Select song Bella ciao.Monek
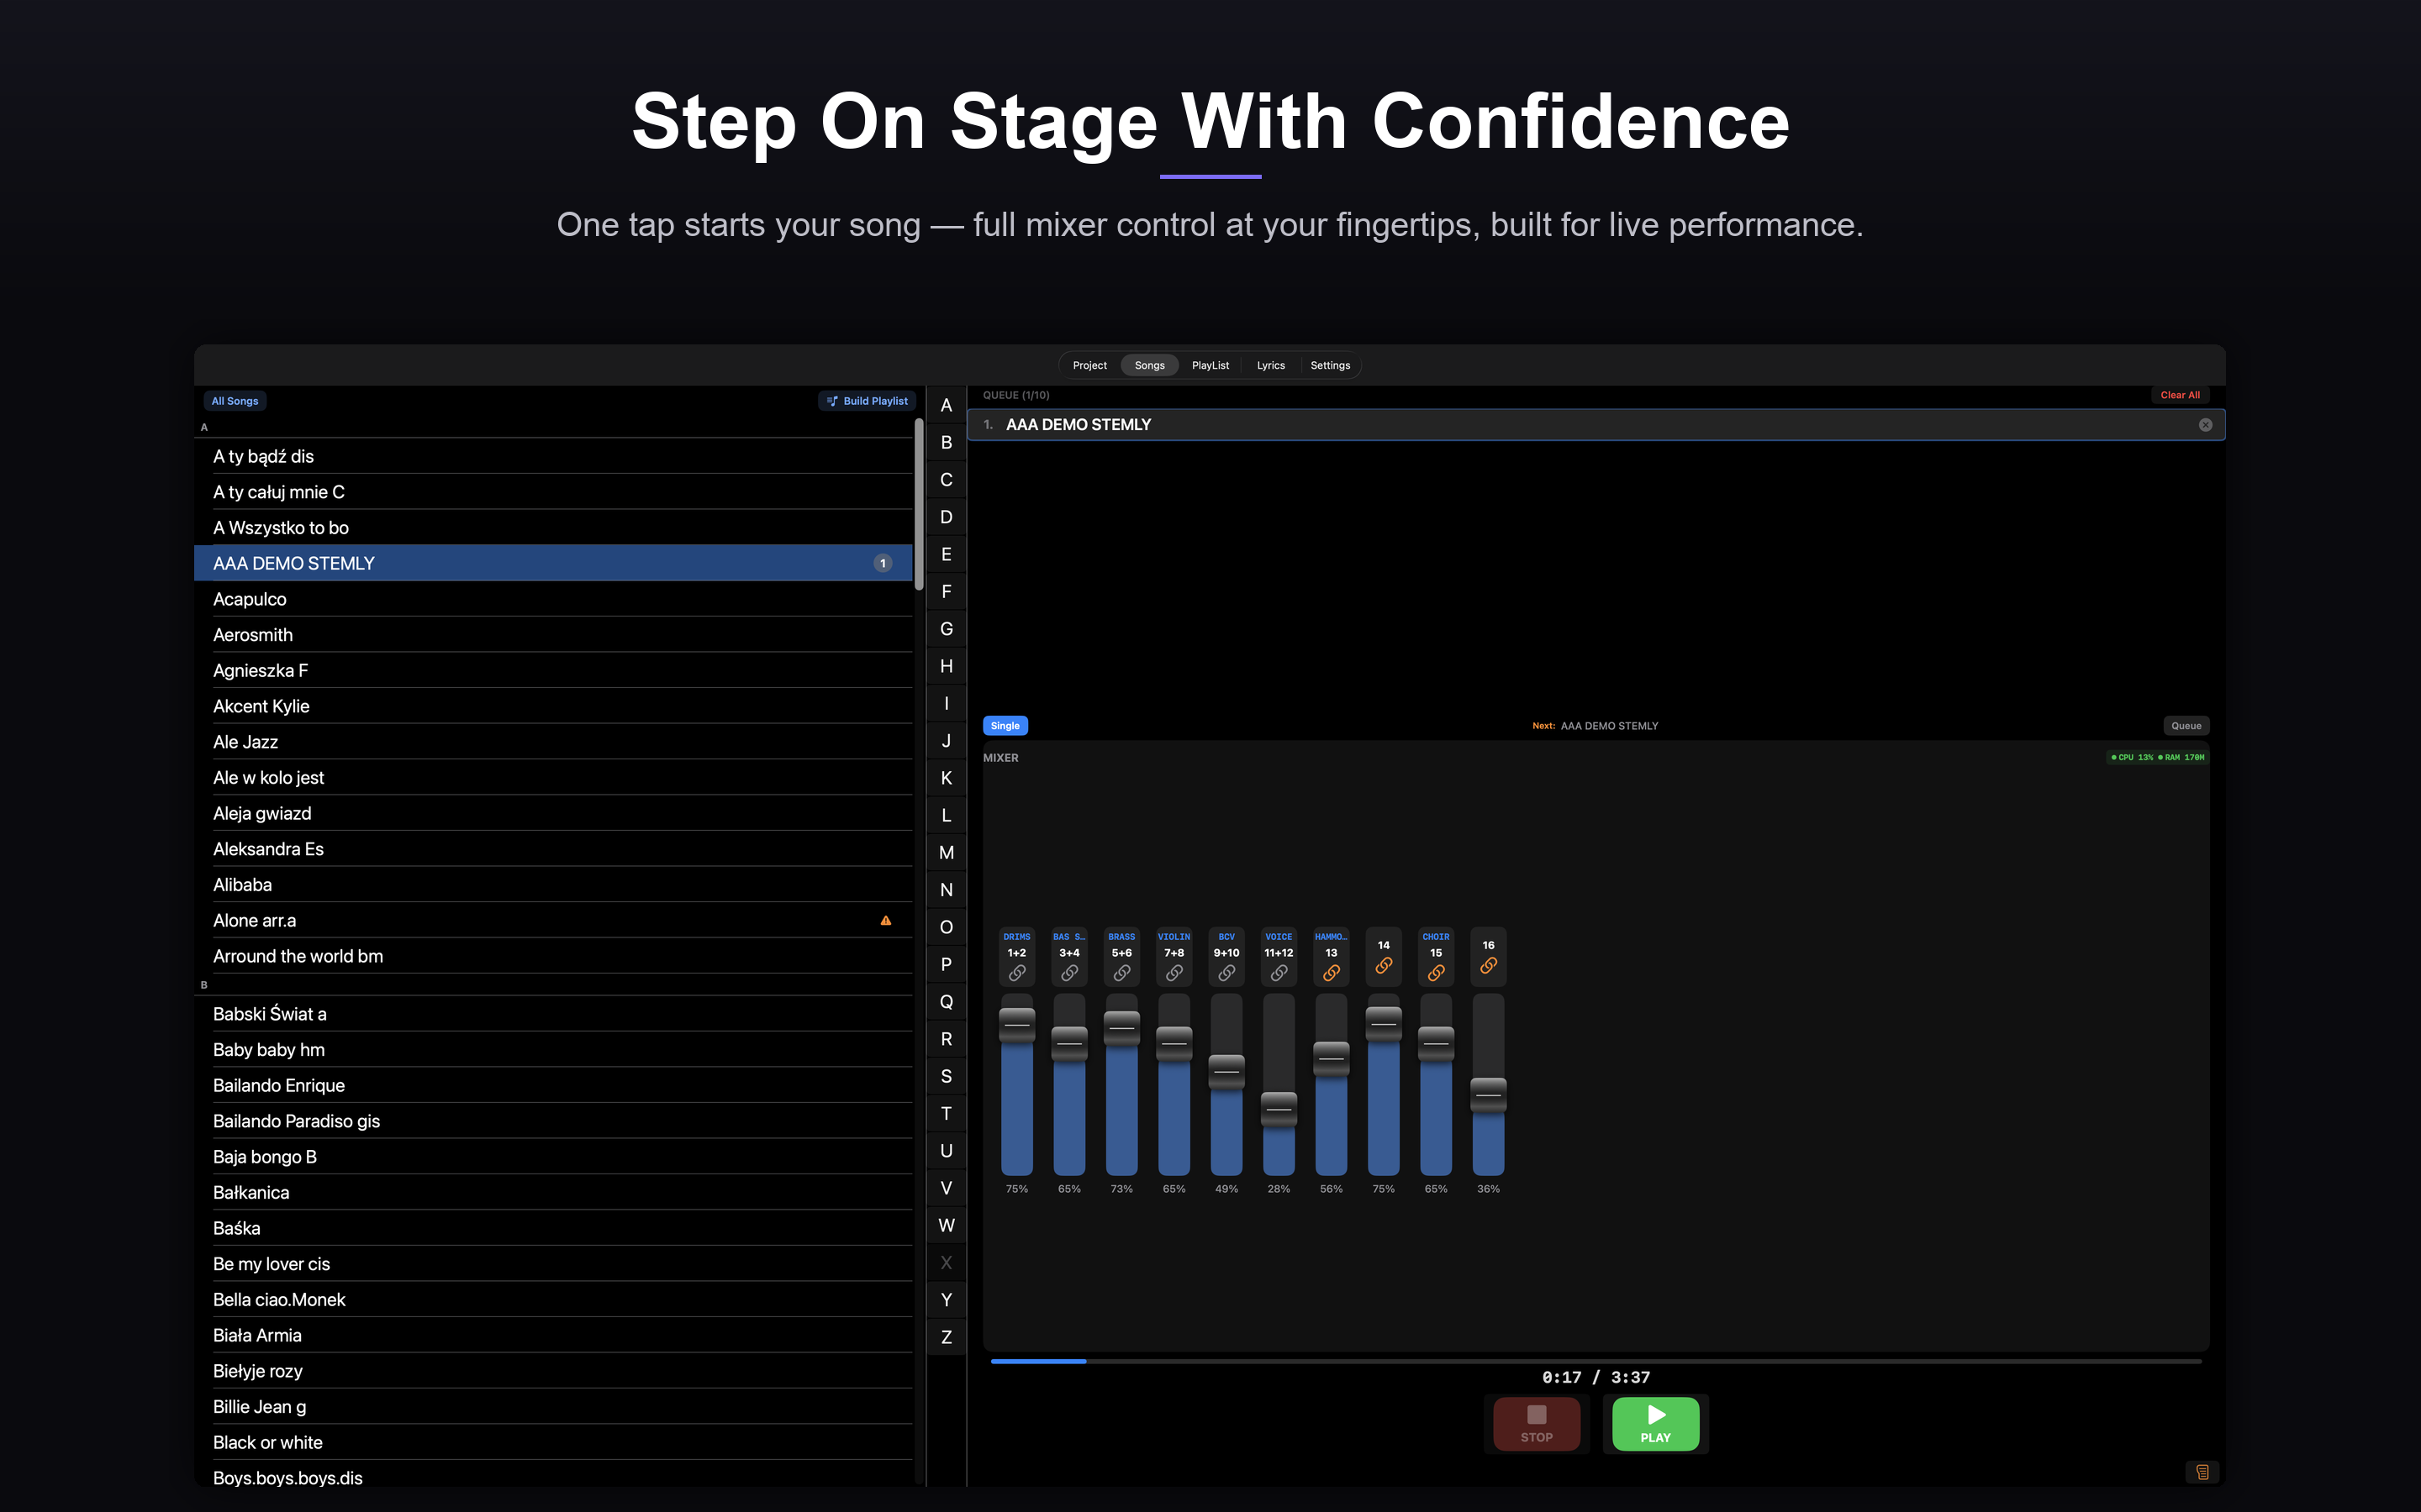 point(553,1300)
